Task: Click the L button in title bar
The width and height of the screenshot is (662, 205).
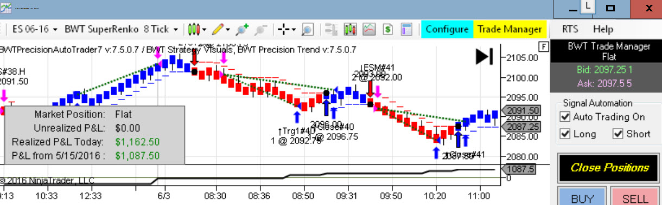Action: coord(588,6)
